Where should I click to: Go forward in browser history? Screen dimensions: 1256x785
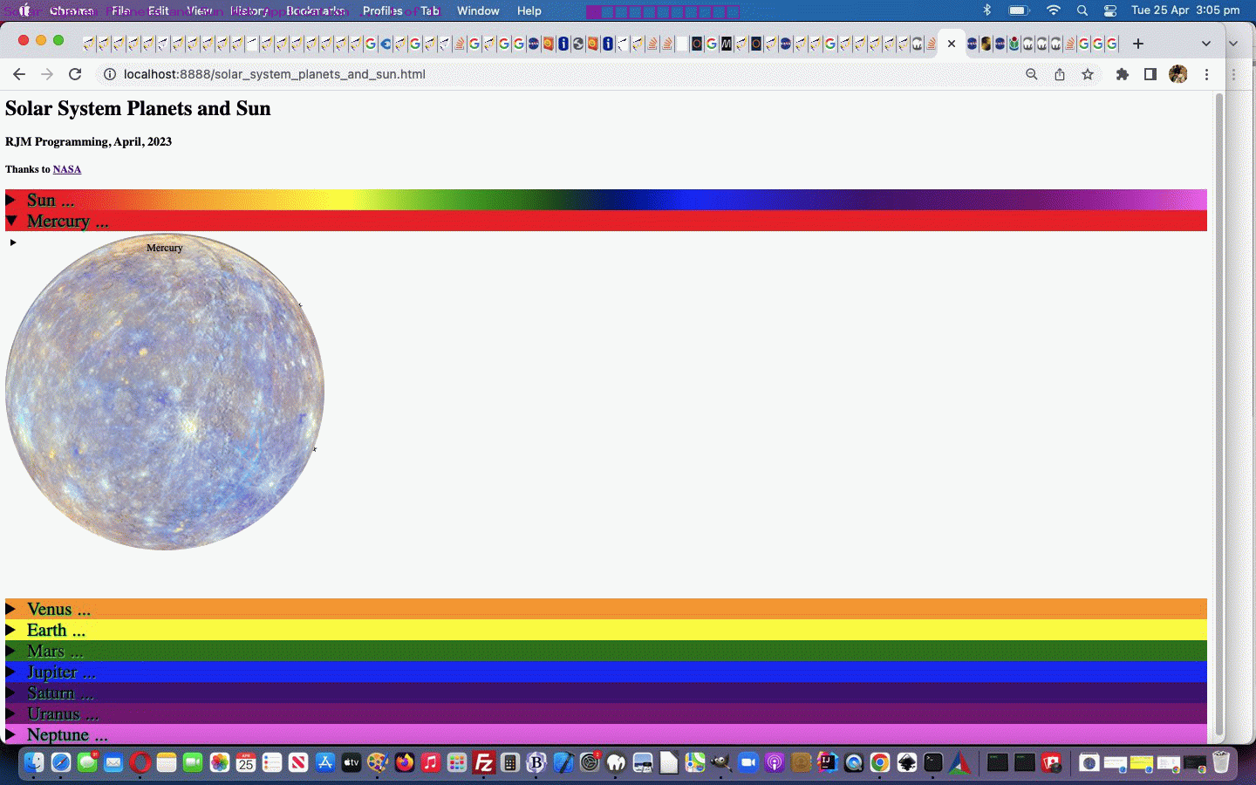coord(47,74)
